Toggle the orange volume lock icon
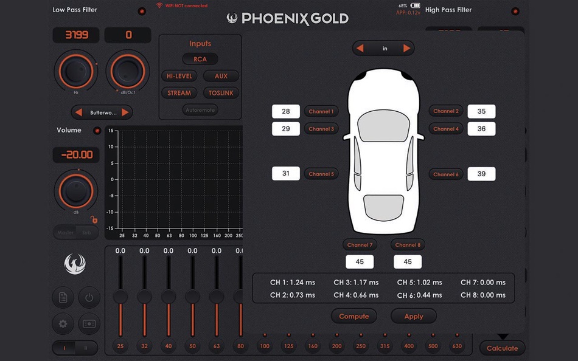The height and width of the screenshot is (361, 578). (x=94, y=220)
